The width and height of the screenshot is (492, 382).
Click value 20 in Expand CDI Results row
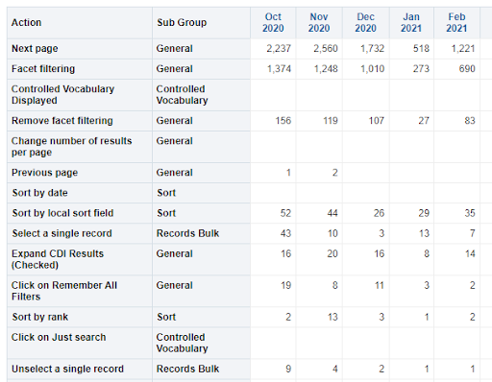pos(332,253)
